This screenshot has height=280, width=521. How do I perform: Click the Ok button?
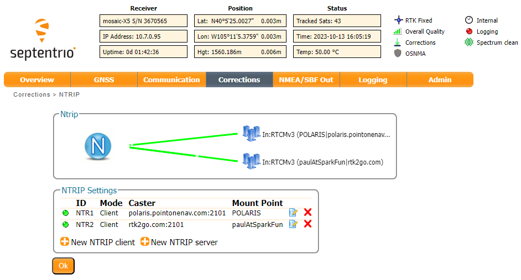(x=63, y=266)
